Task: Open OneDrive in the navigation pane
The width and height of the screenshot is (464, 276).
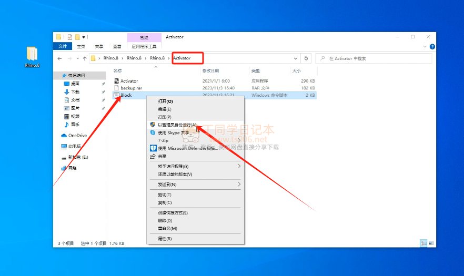Action: [77, 135]
